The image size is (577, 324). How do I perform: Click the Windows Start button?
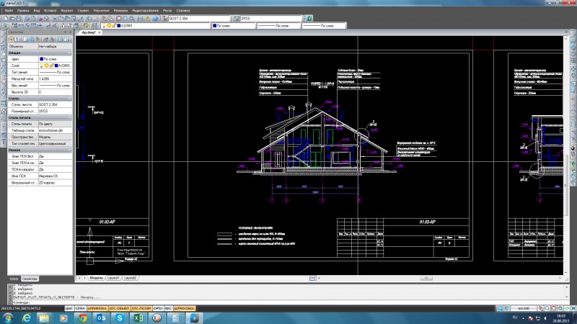tap(7, 318)
